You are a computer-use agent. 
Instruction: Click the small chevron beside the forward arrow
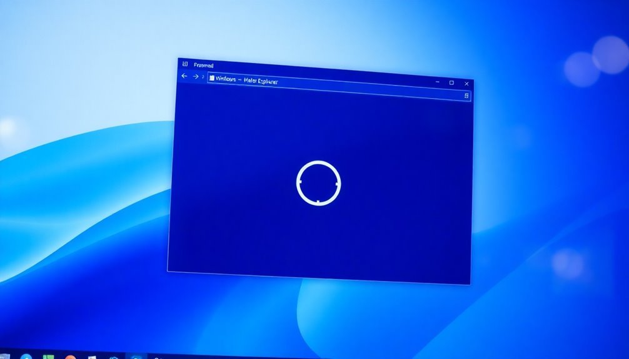pyautogui.click(x=203, y=77)
